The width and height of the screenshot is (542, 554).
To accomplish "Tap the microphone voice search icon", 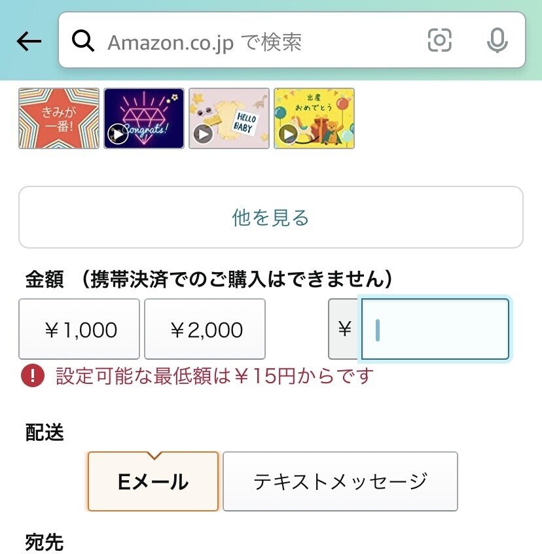I will (x=497, y=41).
